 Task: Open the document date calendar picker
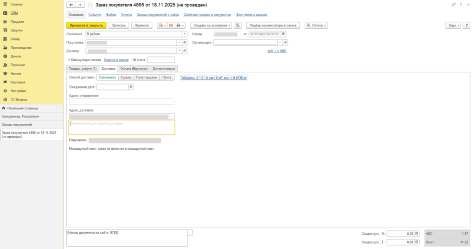click(x=283, y=34)
